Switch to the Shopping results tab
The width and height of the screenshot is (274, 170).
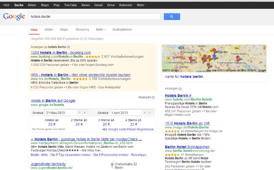82,29
